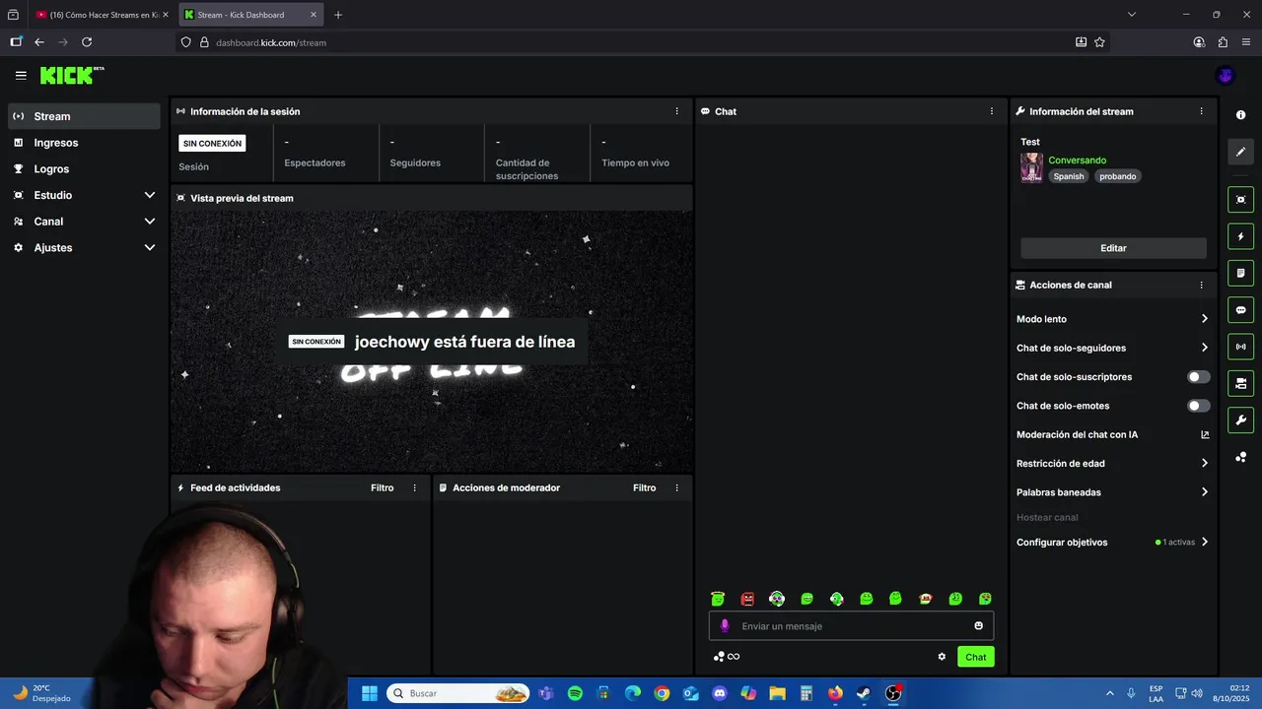Open the profile avatar in the top-right corner

coord(1226,75)
